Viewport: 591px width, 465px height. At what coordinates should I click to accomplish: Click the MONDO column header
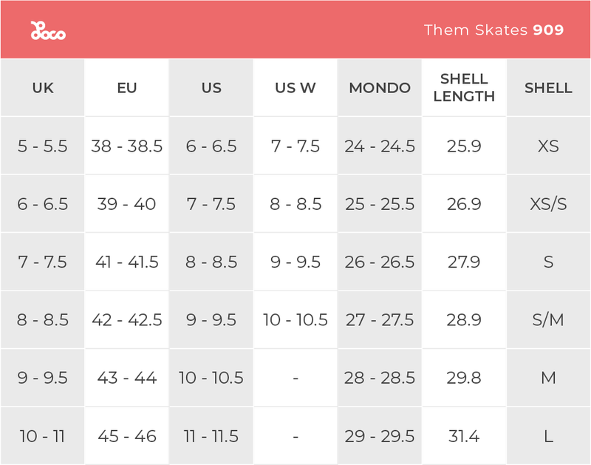pos(380,88)
